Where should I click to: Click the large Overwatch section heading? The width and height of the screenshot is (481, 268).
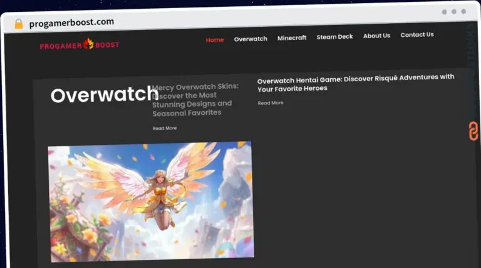[x=105, y=94]
